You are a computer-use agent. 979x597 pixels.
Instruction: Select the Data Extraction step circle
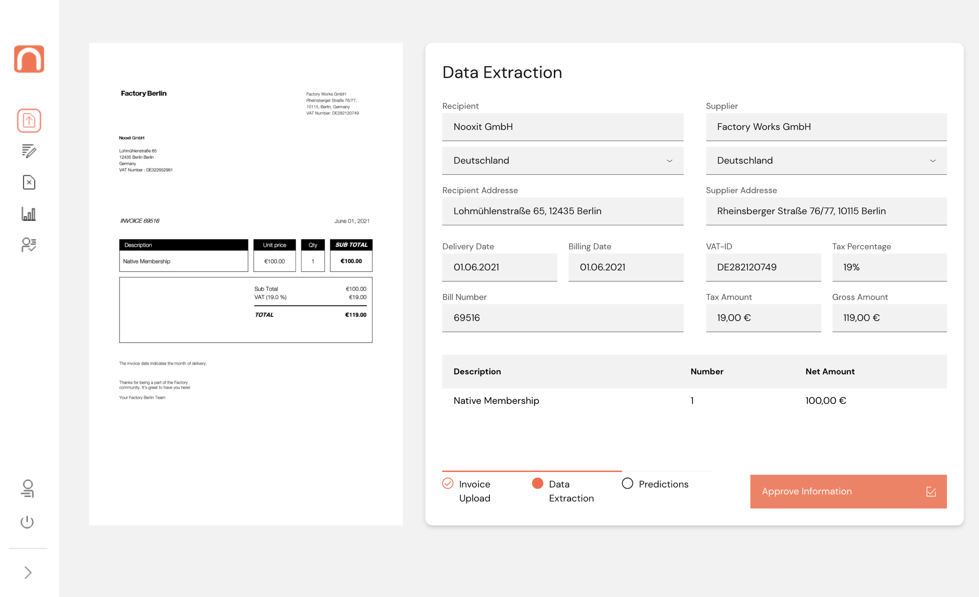tap(537, 483)
